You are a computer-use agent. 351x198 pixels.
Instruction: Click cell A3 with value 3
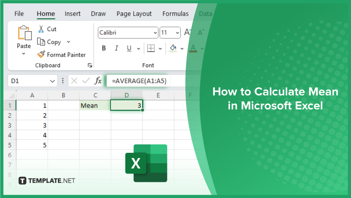32,125
